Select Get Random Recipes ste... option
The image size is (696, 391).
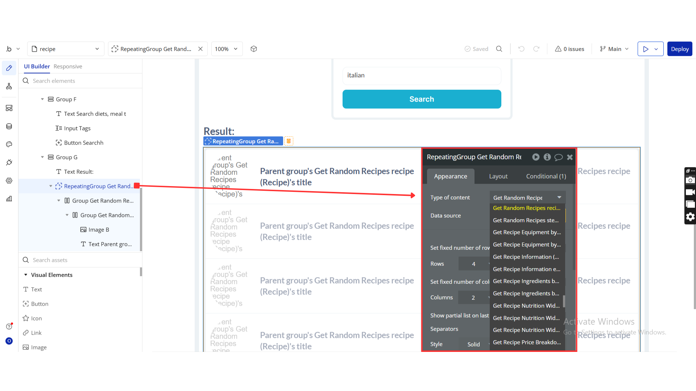[x=526, y=220]
